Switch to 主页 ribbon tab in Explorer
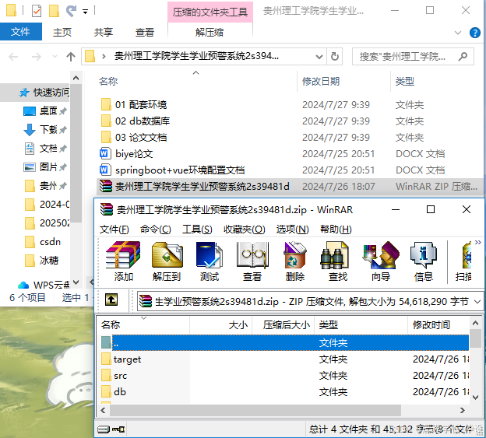 62,32
